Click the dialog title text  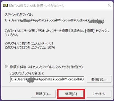[37, 5]
